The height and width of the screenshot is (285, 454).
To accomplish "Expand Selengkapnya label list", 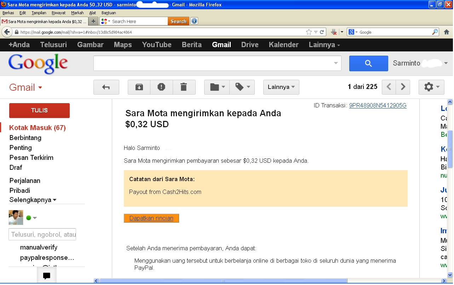I will 33,200.
